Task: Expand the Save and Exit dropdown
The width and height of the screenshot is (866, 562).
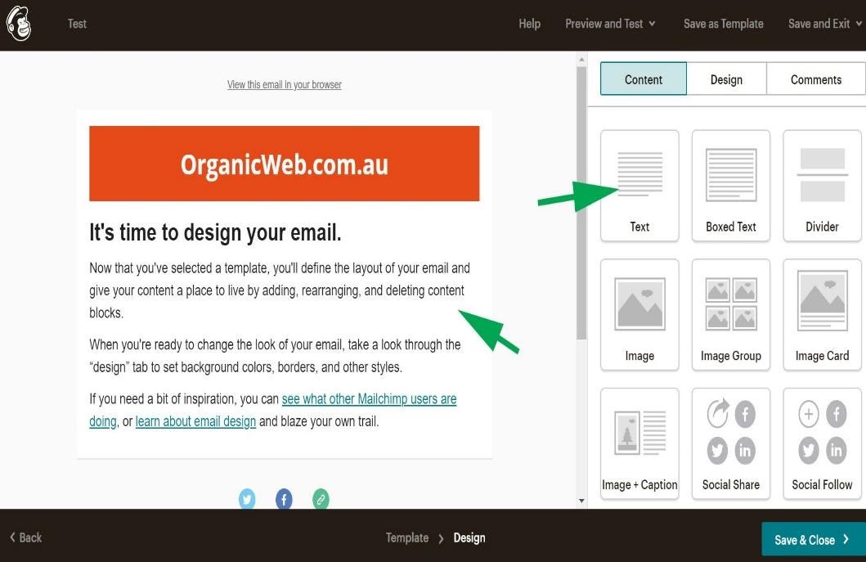Action: 823,24
